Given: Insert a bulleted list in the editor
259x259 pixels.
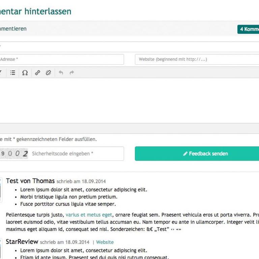Looking at the screenshot, I should pyautogui.click(x=12, y=73).
